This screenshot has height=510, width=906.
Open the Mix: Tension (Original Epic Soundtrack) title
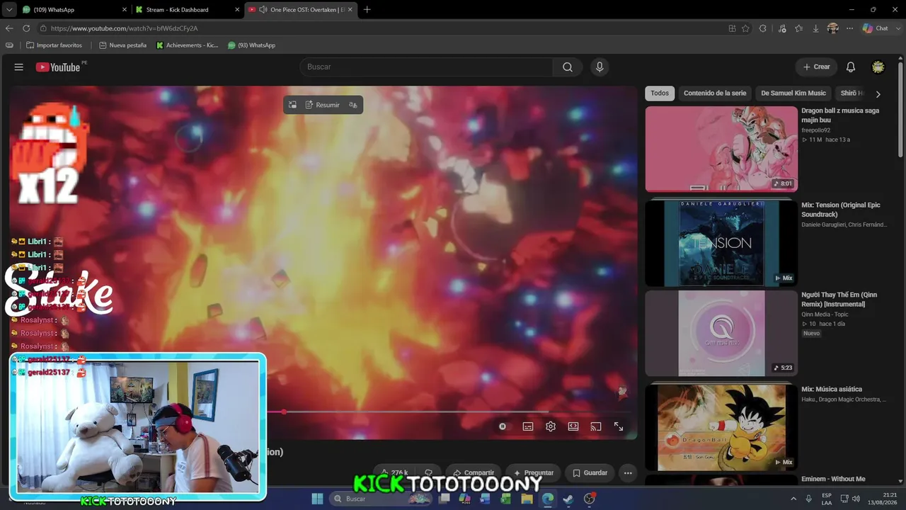point(841,210)
